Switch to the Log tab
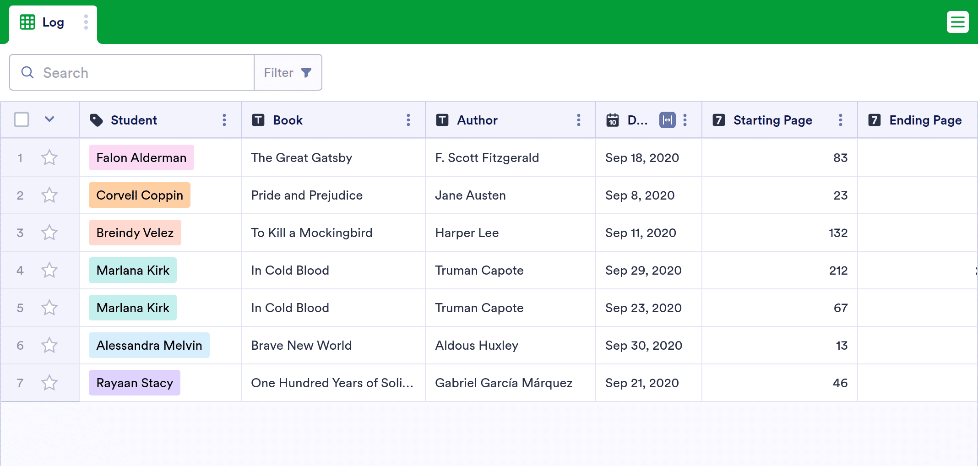 (53, 22)
